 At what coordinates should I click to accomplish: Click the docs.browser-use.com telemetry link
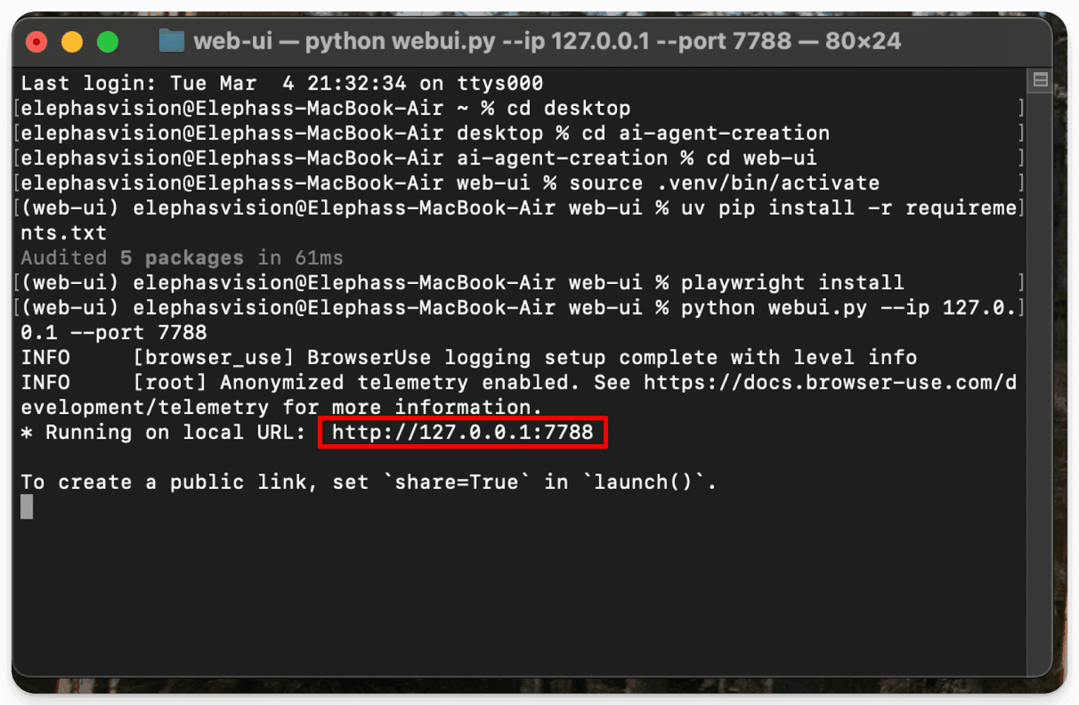[829, 383]
